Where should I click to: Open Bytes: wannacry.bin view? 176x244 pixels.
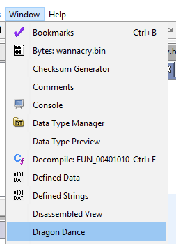click(87, 51)
